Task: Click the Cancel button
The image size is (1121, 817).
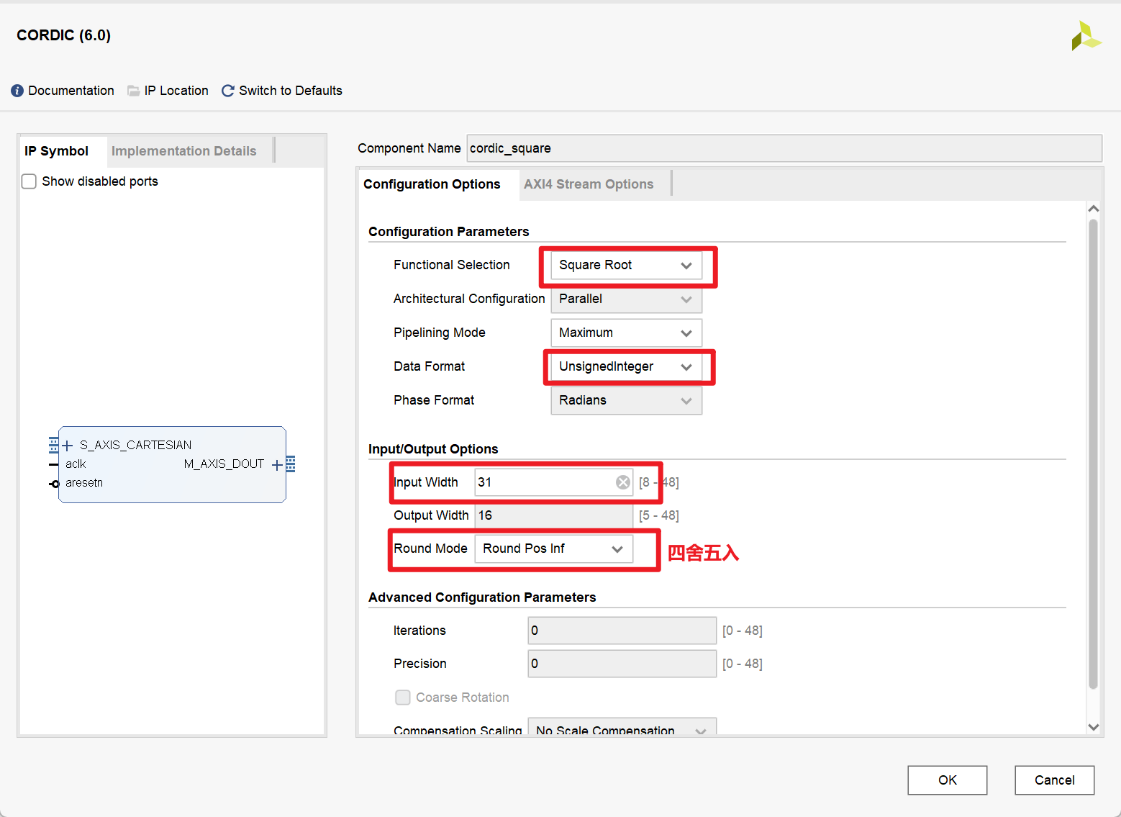Action: tap(1055, 780)
